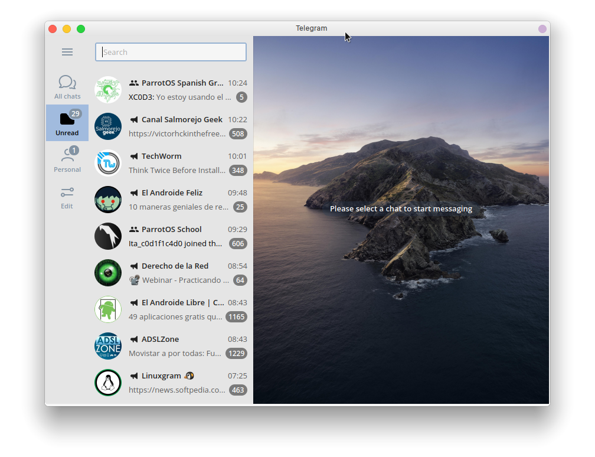Click El Androide Libre avatar

[x=108, y=309]
